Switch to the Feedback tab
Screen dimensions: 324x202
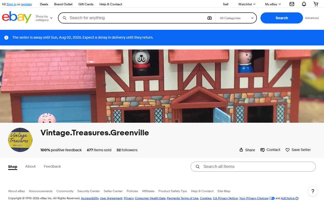(52, 166)
